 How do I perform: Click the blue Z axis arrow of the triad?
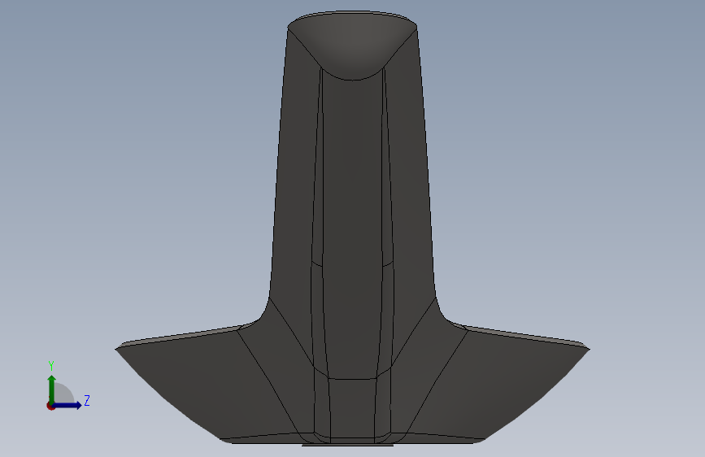point(67,405)
